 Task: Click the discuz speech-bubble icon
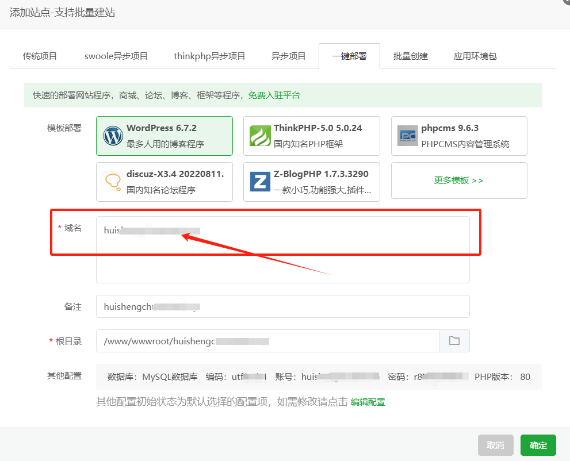[x=113, y=180]
